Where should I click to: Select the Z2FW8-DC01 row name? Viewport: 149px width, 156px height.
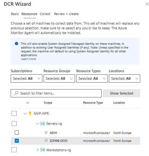(x=59, y=141)
